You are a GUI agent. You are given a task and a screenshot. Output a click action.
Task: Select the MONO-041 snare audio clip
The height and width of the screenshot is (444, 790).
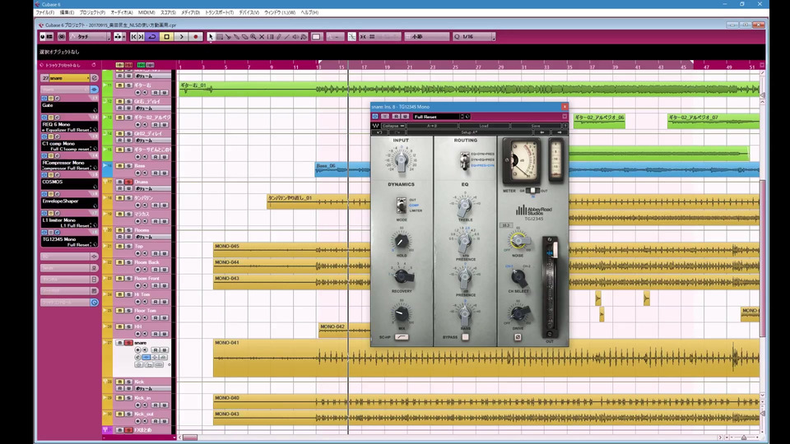(x=486, y=358)
